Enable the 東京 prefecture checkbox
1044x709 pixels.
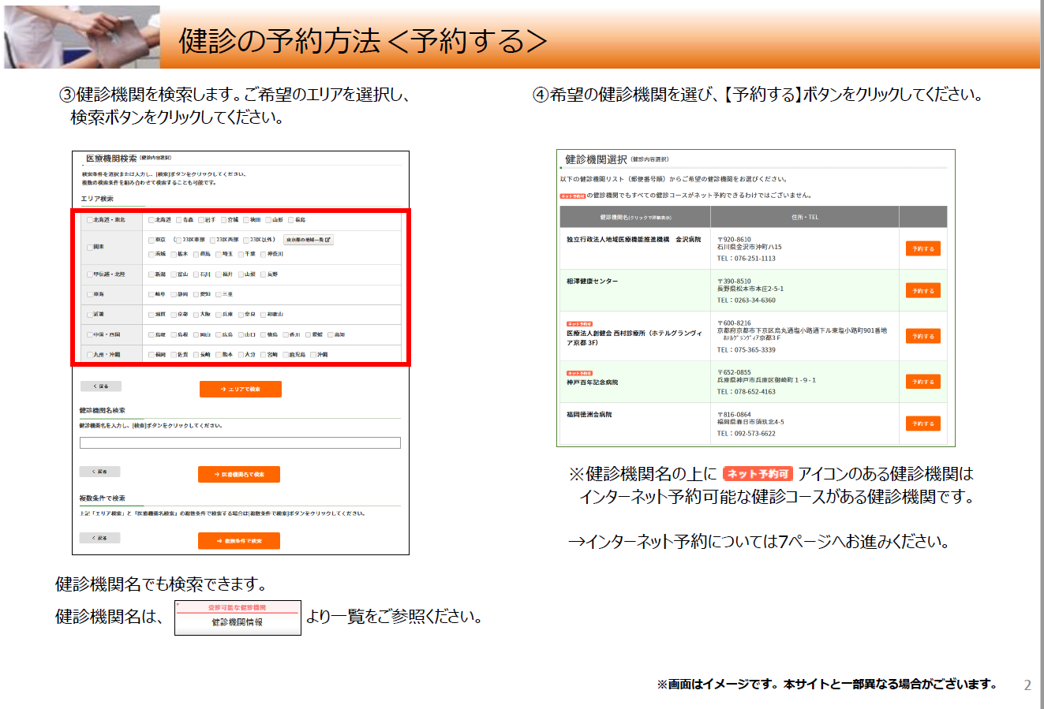152,240
